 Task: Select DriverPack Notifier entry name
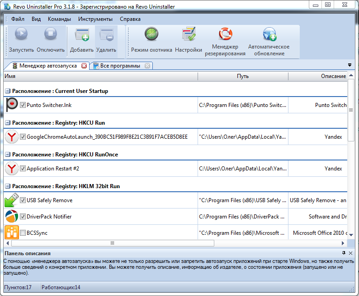[x=49, y=216]
